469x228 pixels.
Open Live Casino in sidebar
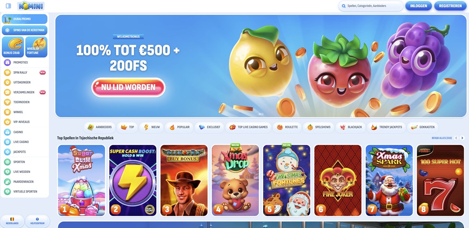click(24, 142)
